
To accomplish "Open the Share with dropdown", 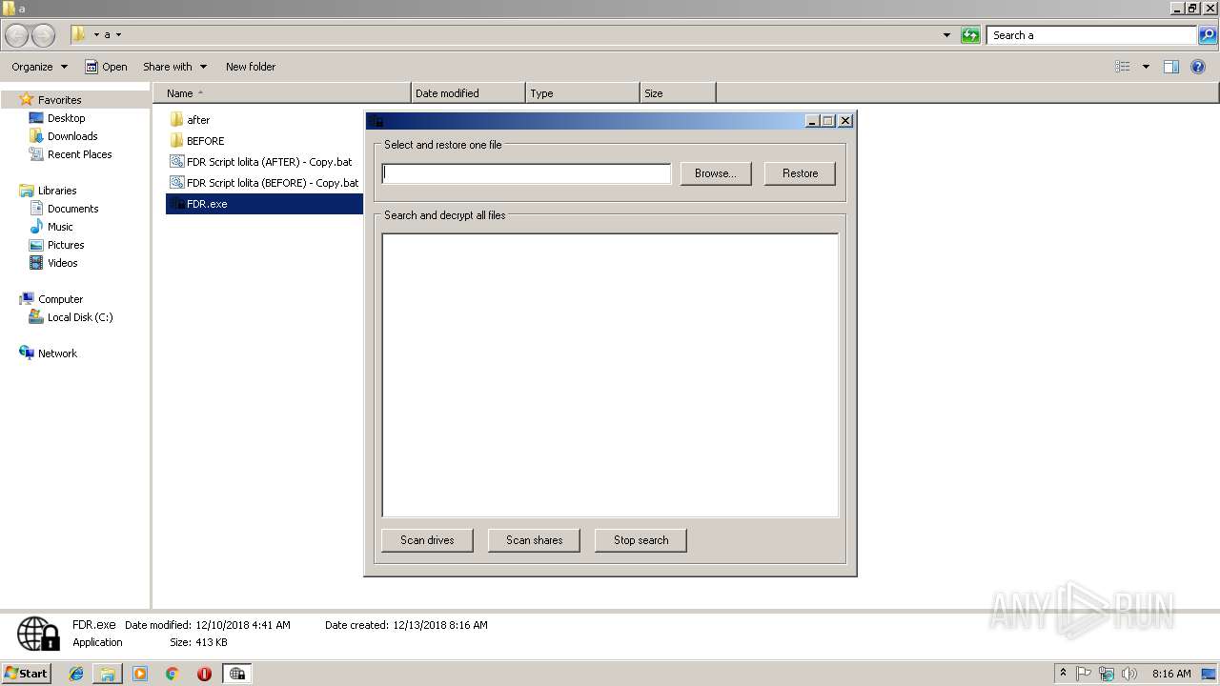I will pos(174,67).
